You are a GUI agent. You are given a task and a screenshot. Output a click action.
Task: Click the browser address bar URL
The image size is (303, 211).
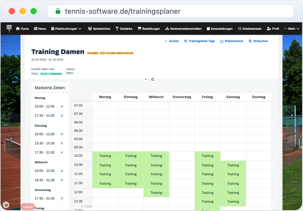coord(123,11)
